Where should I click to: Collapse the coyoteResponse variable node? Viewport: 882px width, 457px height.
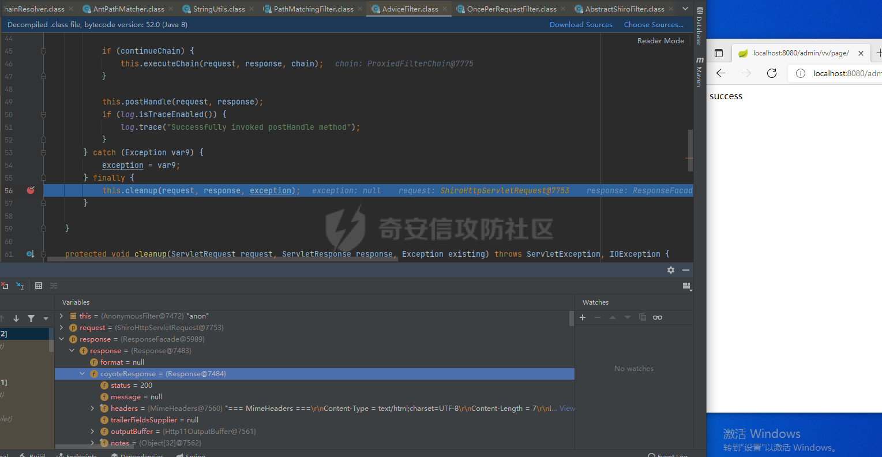tap(82, 374)
